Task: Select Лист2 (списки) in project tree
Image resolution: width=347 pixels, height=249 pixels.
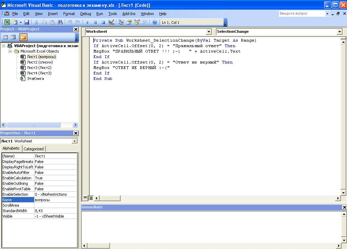Action: tap(40, 62)
